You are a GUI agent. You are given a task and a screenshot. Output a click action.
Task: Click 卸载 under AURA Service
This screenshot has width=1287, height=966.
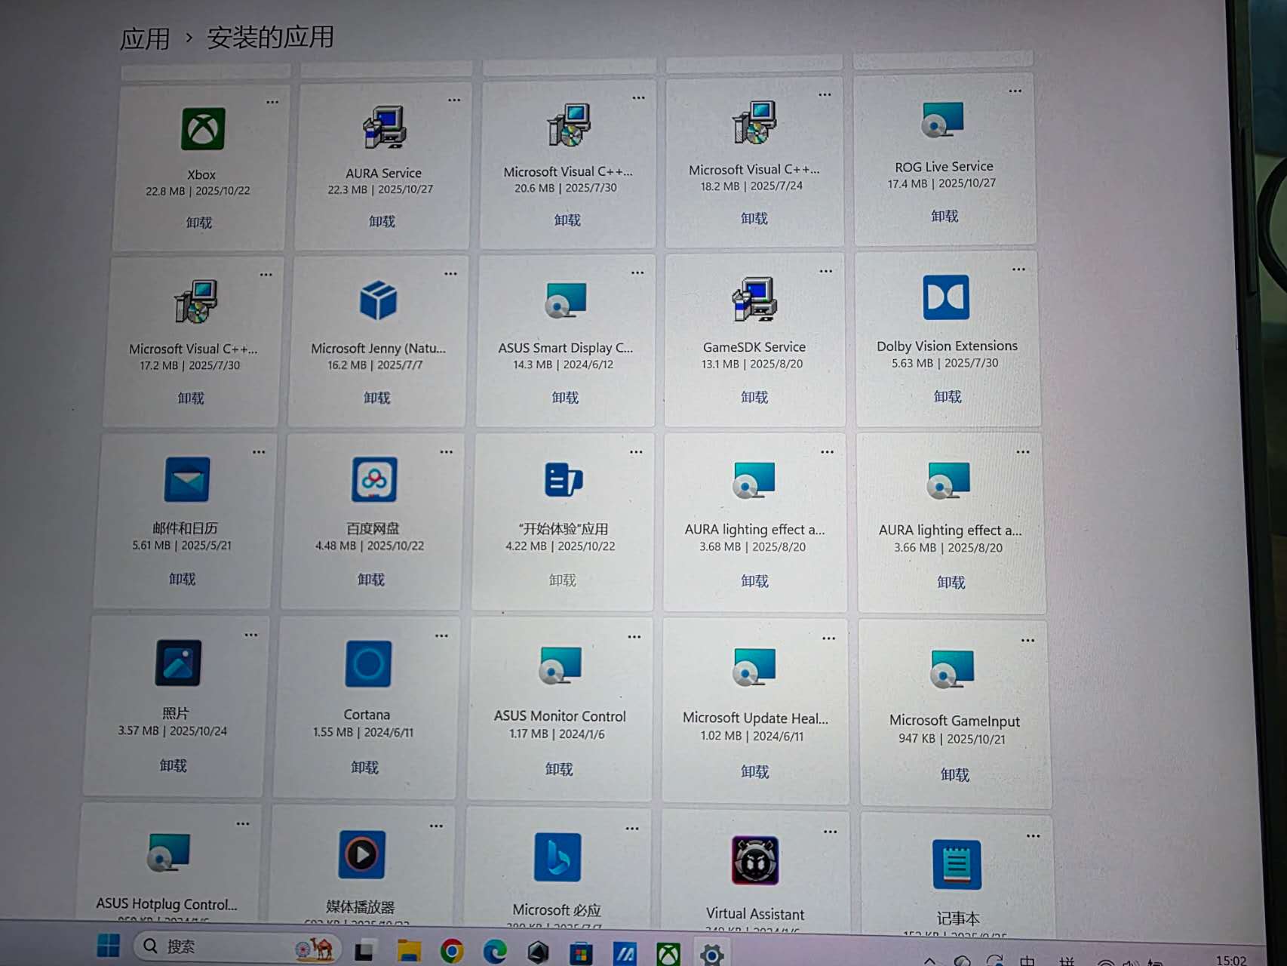coord(382,221)
